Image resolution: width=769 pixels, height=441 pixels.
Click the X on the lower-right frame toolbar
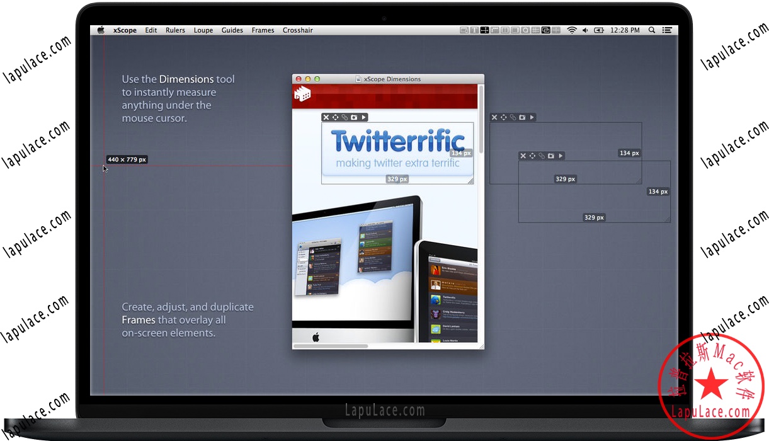tap(523, 156)
